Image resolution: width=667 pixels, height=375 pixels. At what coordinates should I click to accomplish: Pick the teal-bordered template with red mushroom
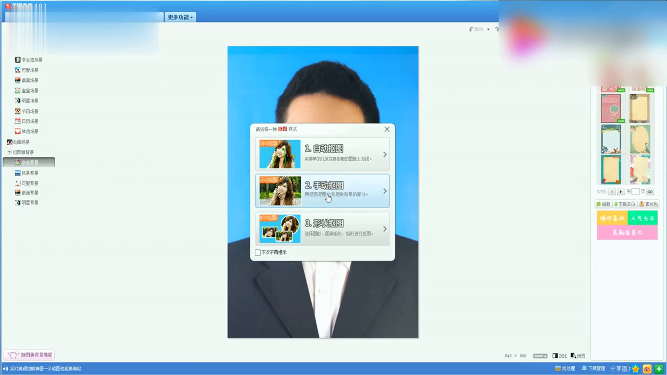[x=611, y=169]
